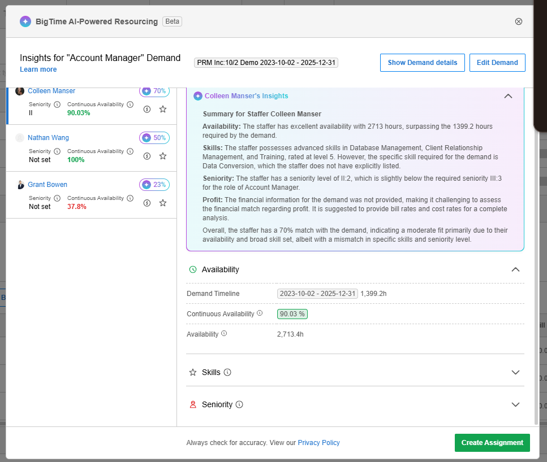Click Grant Bowen's 23% AI match badge

(154, 185)
